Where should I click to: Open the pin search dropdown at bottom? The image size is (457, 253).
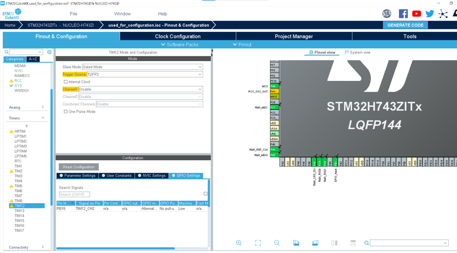tap(409, 243)
